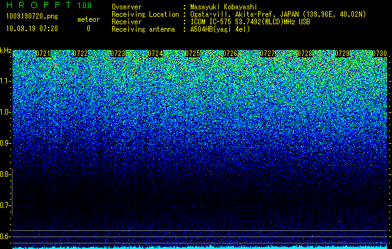Select the 0721 time marker
The height and width of the screenshot is (249, 392).
tap(43, 54)
